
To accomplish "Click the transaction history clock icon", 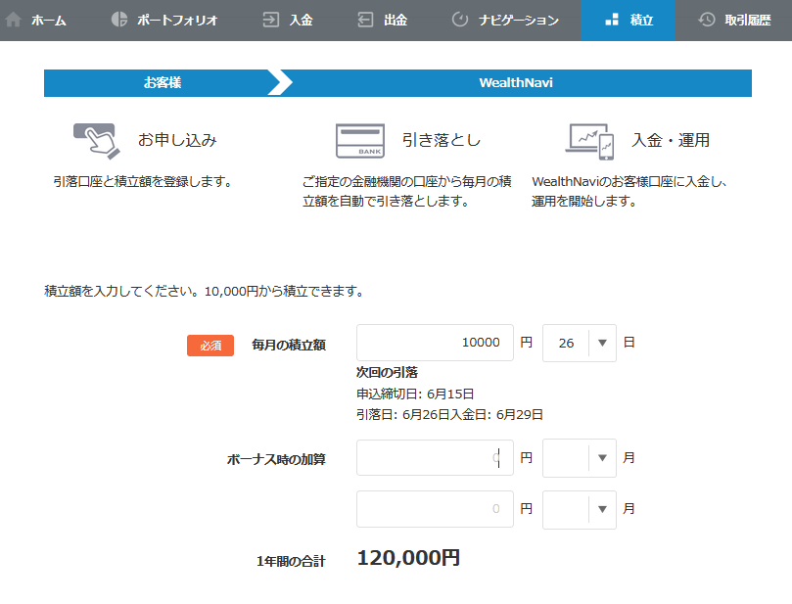I will [x=707, y=20].
